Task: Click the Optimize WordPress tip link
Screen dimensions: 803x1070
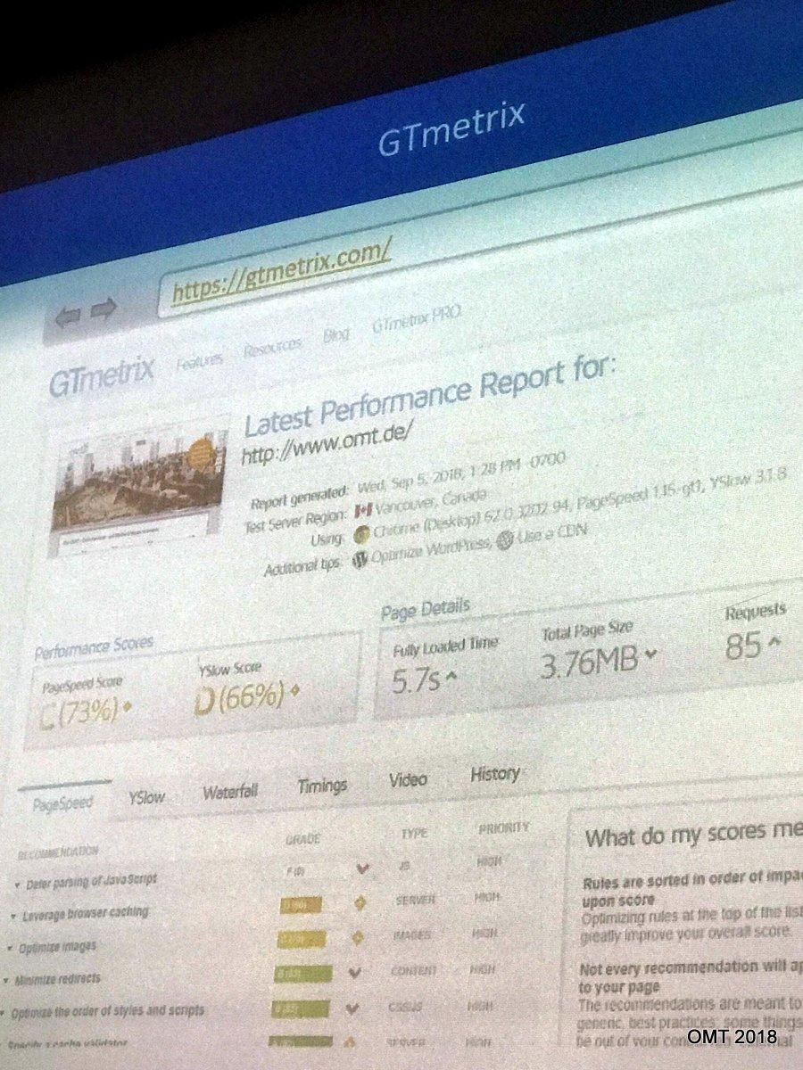Action: pos(430,550)
